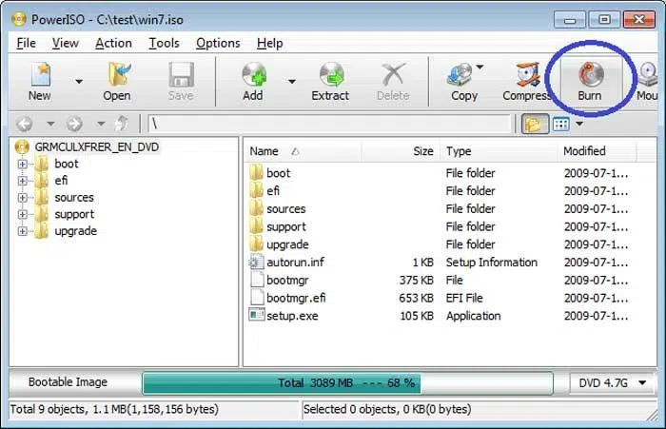Image resolution: width=666 pixels, height=429 pixels.
Task: Click the Mount toolbar icon
Action: 647,82
